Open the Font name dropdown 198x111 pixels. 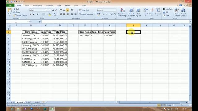(x=44, y=10)
